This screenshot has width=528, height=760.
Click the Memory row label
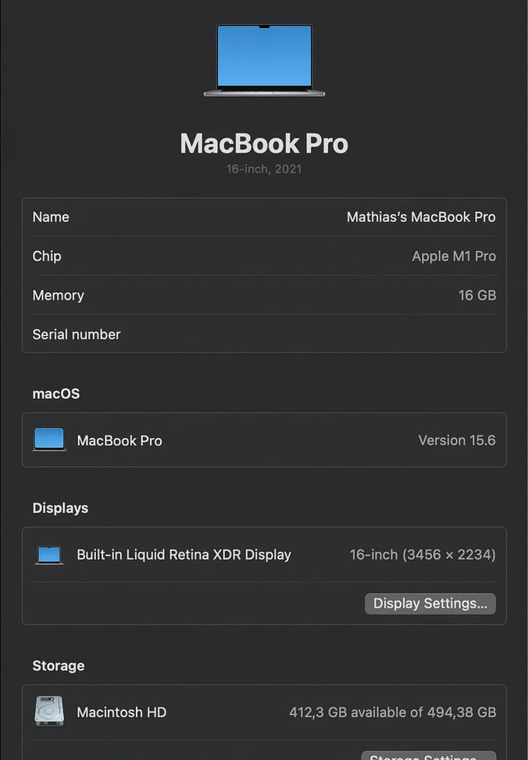(58, 296)
